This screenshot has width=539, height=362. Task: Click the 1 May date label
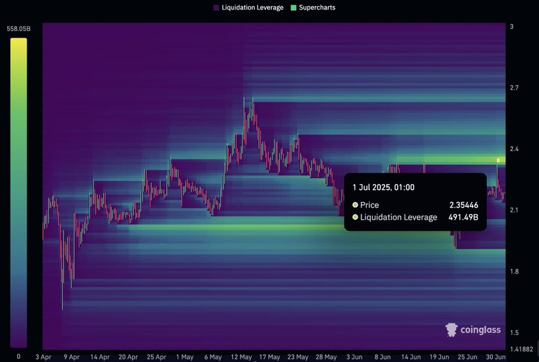click(x=184, y=357)
